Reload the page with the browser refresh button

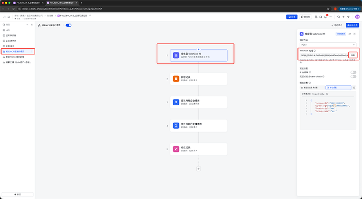pos(14,9)
